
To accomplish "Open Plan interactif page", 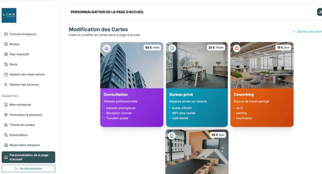I will click(19, 54).
